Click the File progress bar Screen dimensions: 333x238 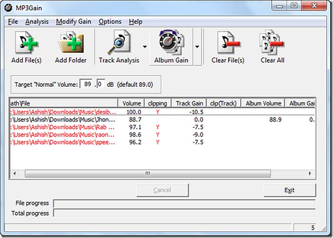pos(185,203)
